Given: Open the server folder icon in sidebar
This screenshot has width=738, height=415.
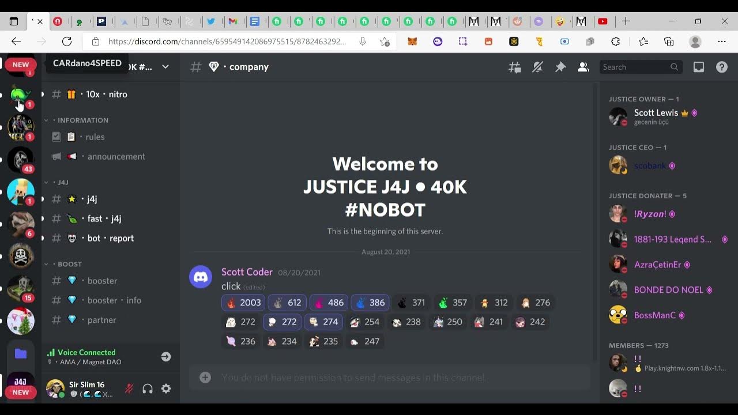Looking at the screenshot, I should pyautogui.click(x=21, y=353).
